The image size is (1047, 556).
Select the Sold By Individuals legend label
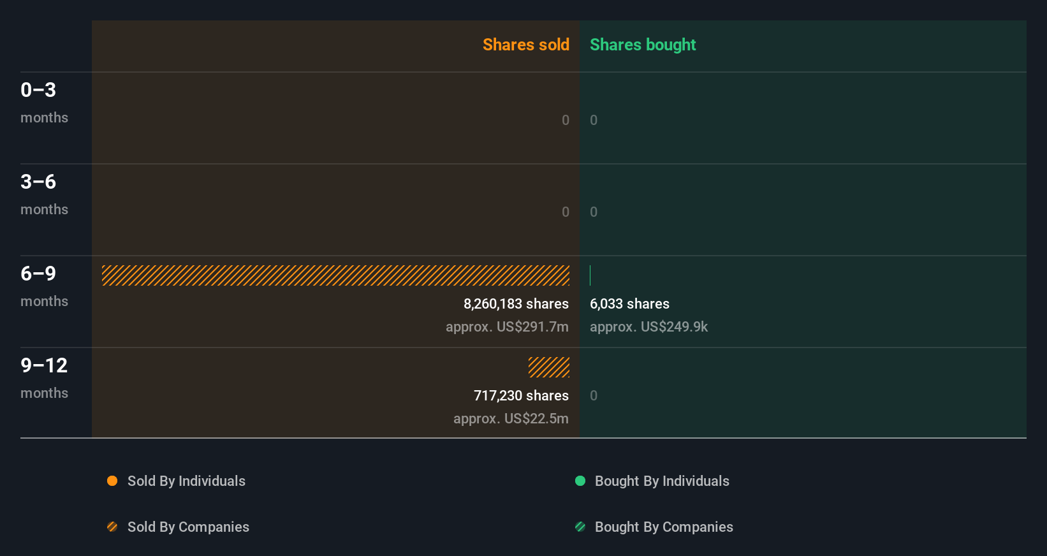pos(186,481)
